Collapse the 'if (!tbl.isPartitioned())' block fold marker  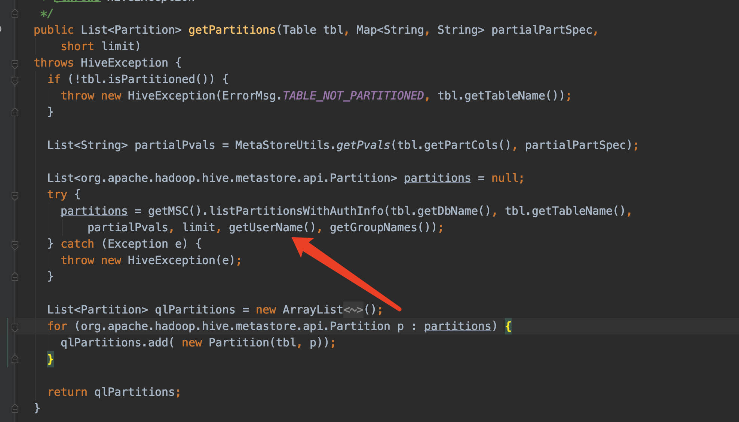(15, 80)
